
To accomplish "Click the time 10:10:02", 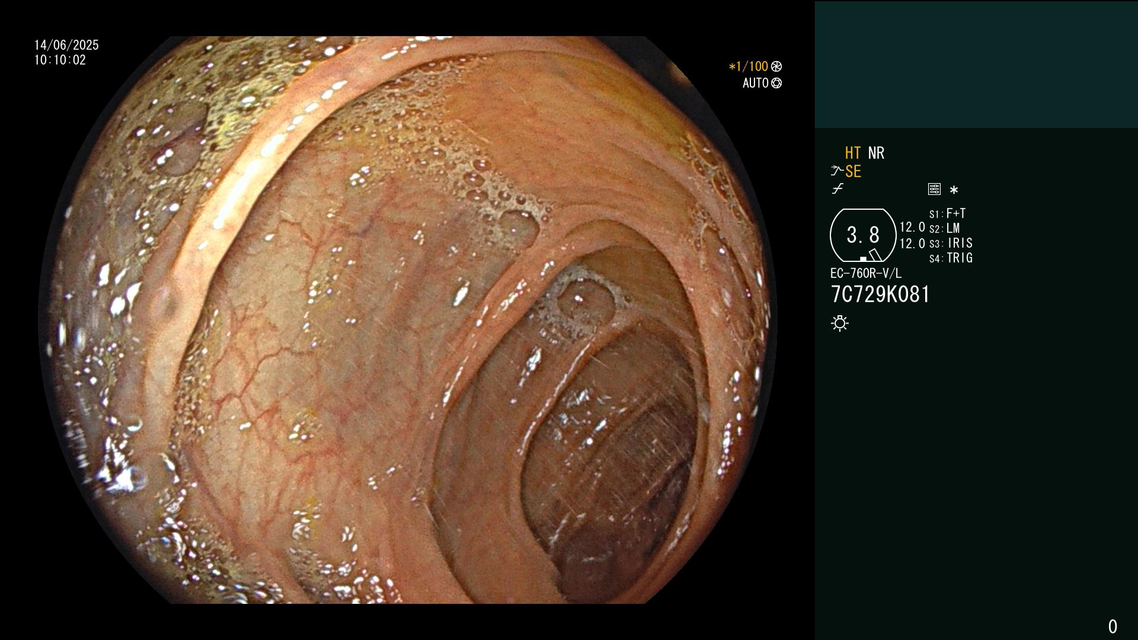I will [x=60, y=60].
